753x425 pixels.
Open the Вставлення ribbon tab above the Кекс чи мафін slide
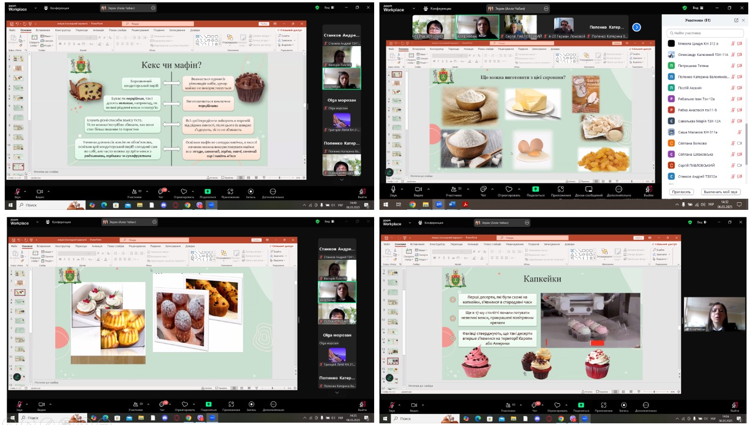point(42,29)
